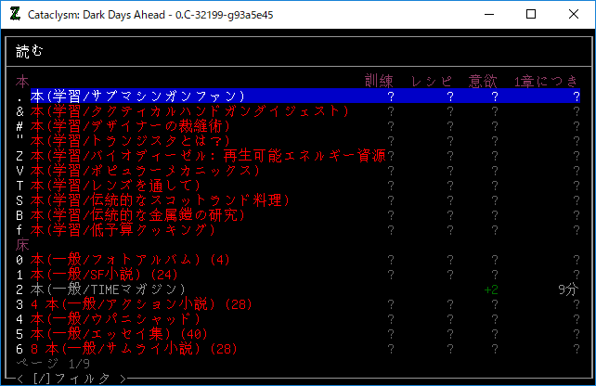Click the 訓練 column header

point(382,81)
